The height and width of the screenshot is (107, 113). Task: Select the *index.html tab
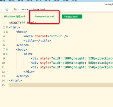pos(72,17)
